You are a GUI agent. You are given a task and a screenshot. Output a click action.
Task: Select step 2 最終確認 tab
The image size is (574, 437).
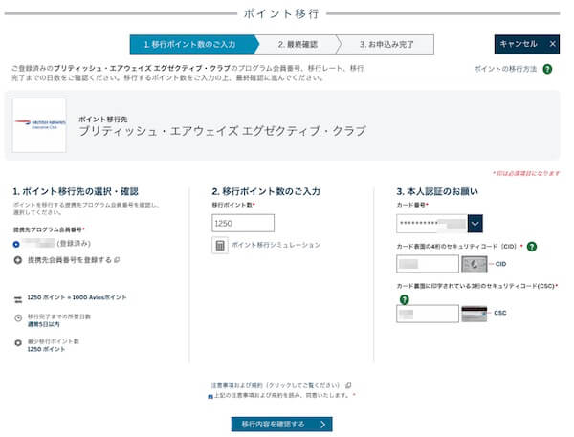[x=298, y=45]
